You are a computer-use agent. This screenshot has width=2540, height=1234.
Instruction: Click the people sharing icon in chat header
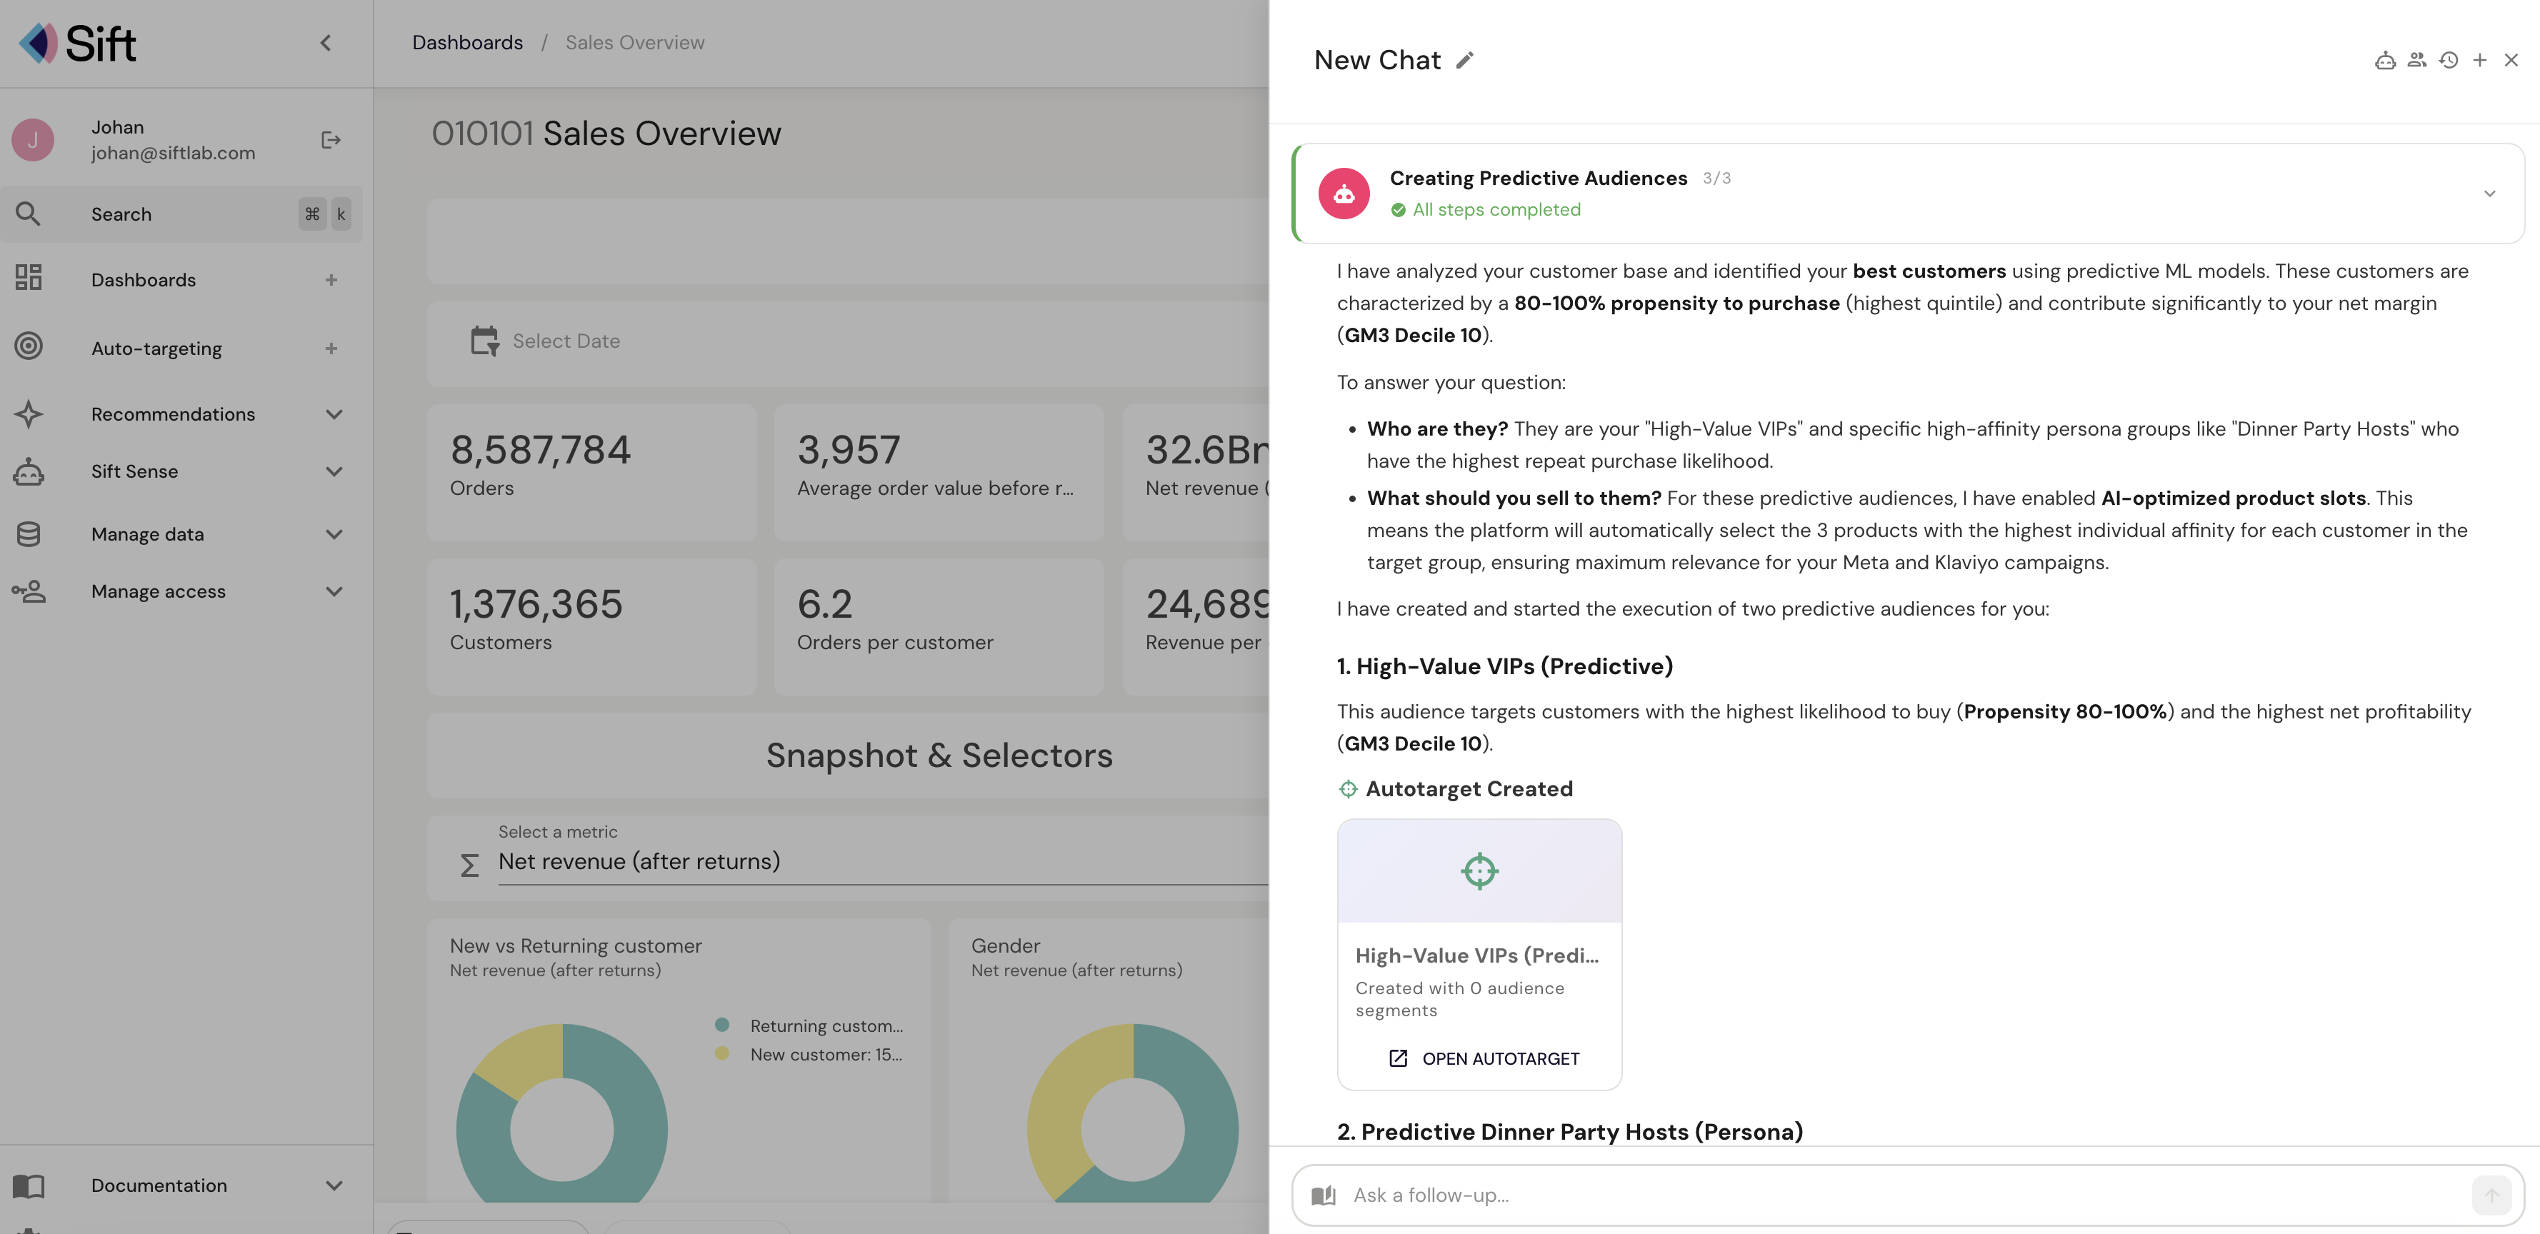point(2416,61)
